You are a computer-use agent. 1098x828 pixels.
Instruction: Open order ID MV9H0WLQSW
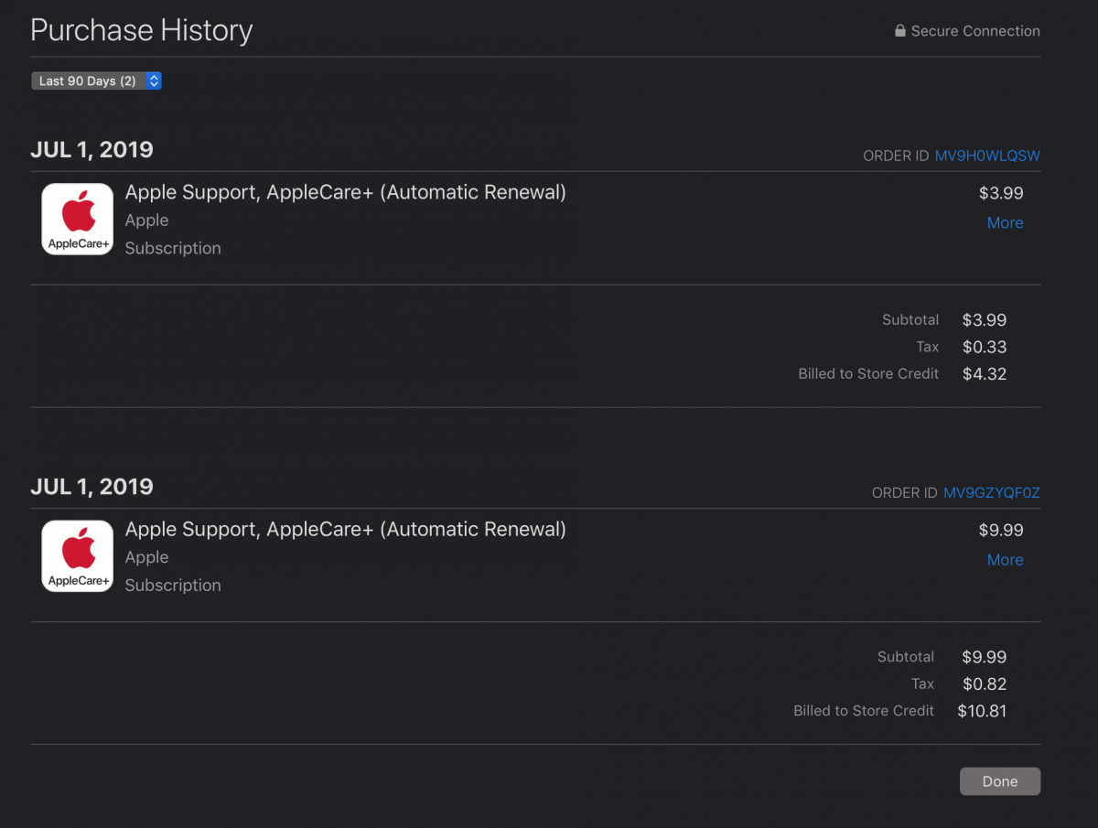click(x=987, y=156)
